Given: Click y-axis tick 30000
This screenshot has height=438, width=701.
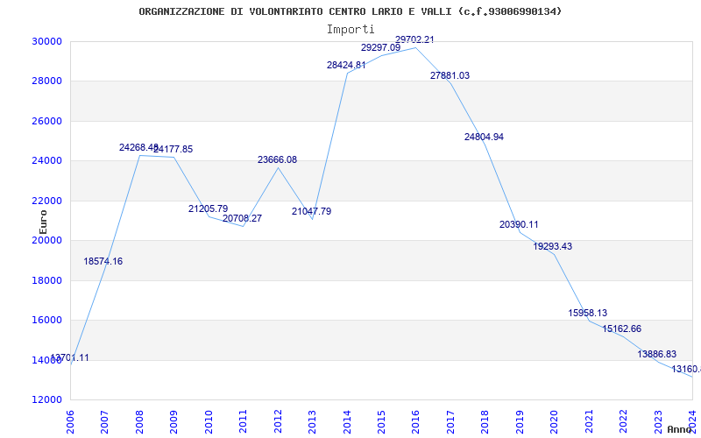Looking at the screenshot, I should [46, 41].
